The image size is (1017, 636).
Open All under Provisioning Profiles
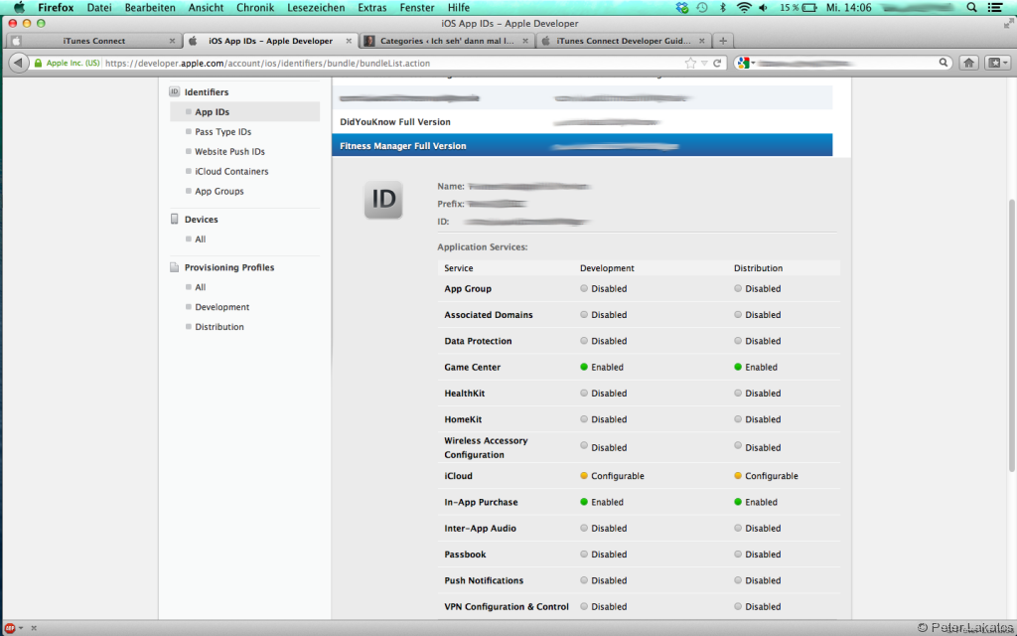[200, 287]
